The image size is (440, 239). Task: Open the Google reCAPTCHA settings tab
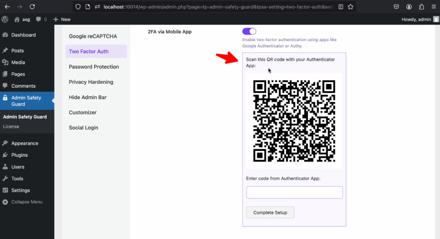point(93,36)
